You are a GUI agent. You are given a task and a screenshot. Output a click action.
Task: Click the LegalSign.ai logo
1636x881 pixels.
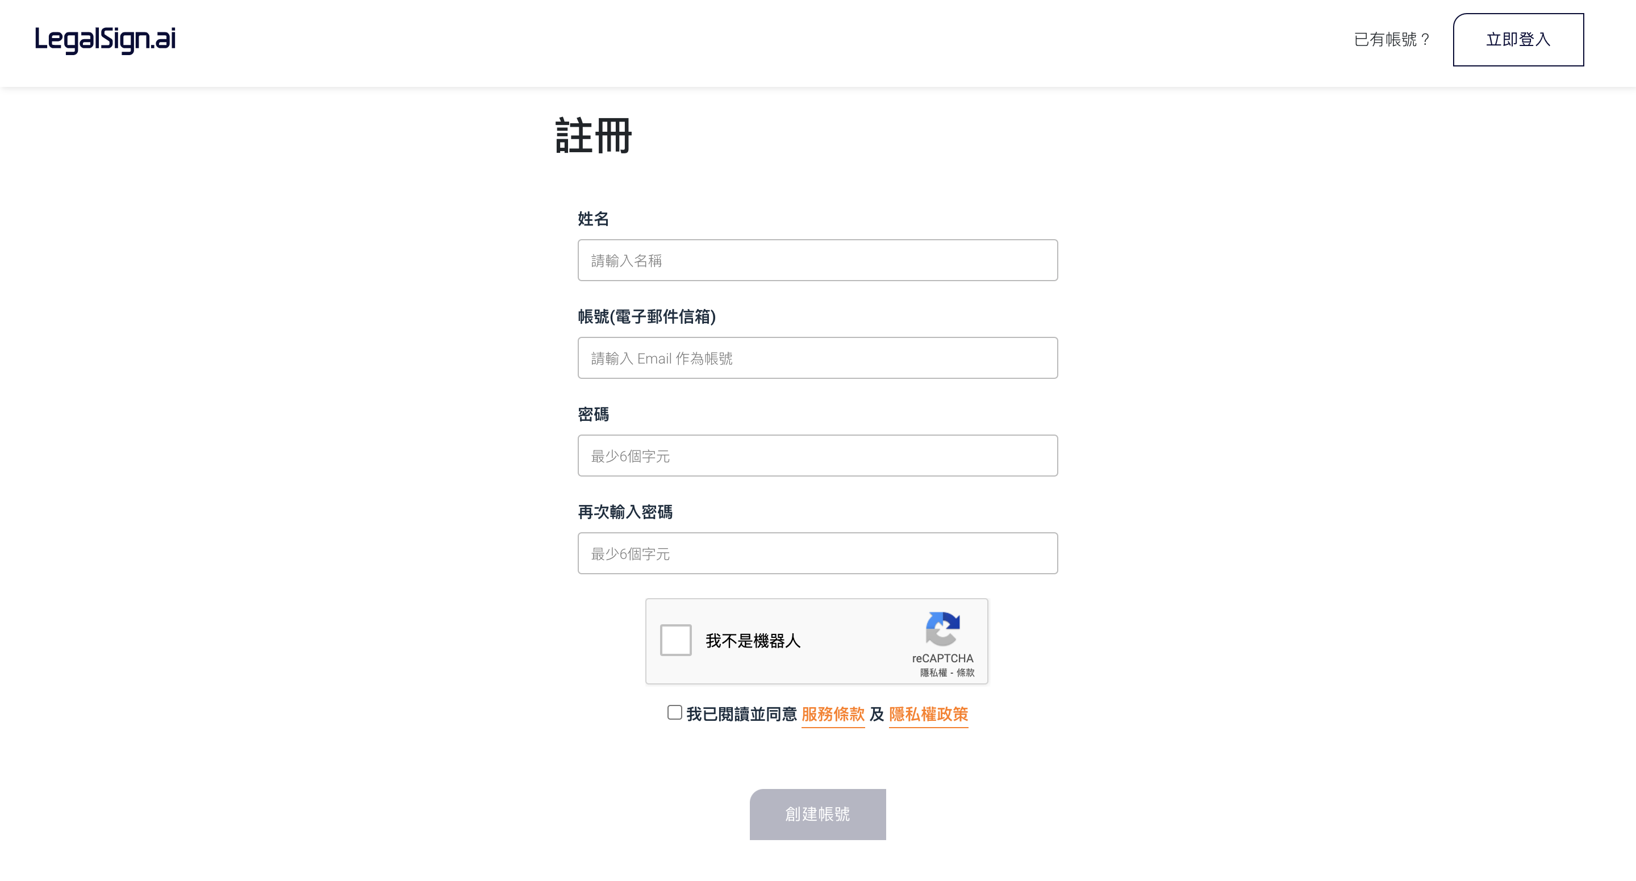[106, 40]
